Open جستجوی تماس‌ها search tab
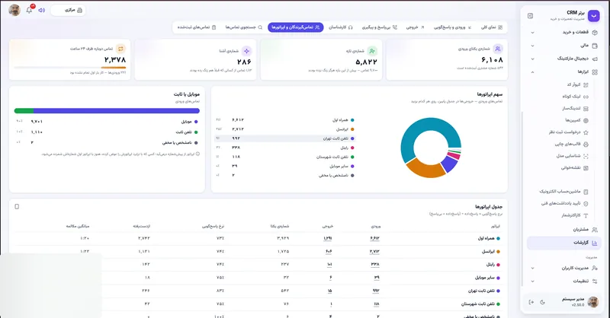The width and height of the screenshot is (610, 318). (x=243, y=27)
